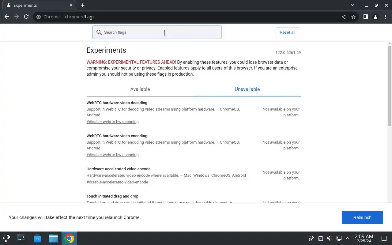This screenshot has height=245, width=392.
Task: Switch to the Available tab
Action: click(x=140, y=89)
